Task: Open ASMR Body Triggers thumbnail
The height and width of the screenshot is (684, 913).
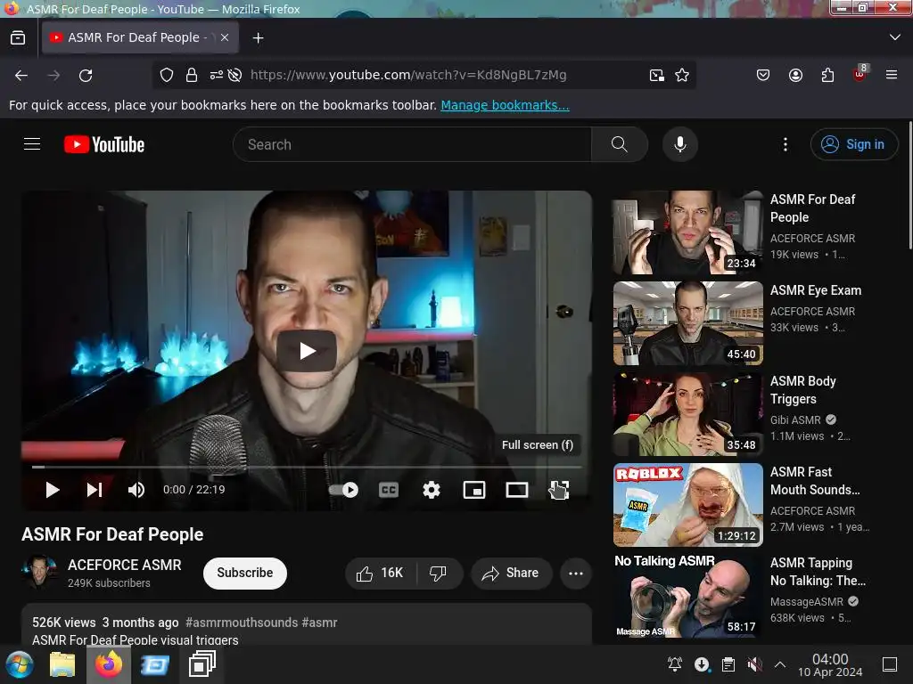Action: [x=687, y=414]
